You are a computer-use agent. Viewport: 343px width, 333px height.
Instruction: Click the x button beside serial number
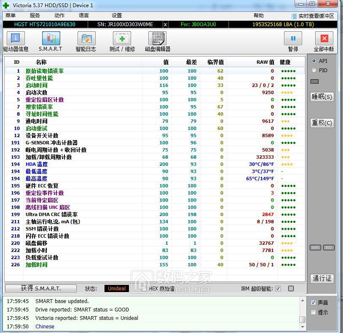click(165, 24)
